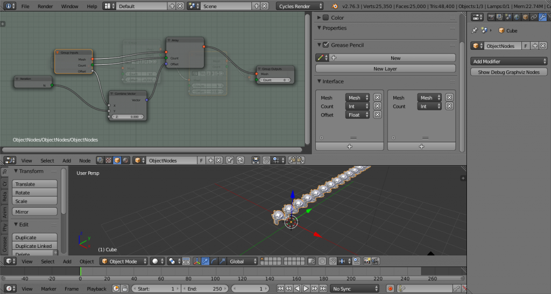This screenshot has width=551, height=294.
Task: Toggle the Grease Pencil checkbox
Action: click(326, 45)
